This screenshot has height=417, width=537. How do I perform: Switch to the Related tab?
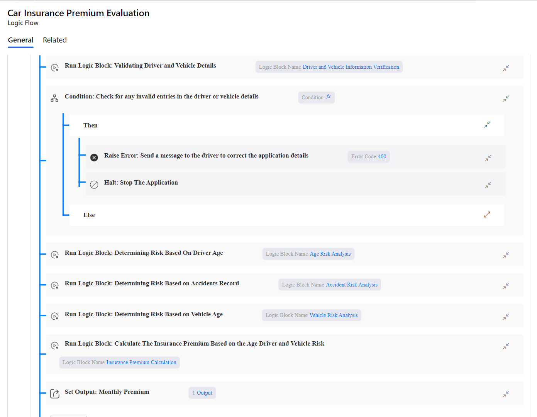[x=55, y=40]
